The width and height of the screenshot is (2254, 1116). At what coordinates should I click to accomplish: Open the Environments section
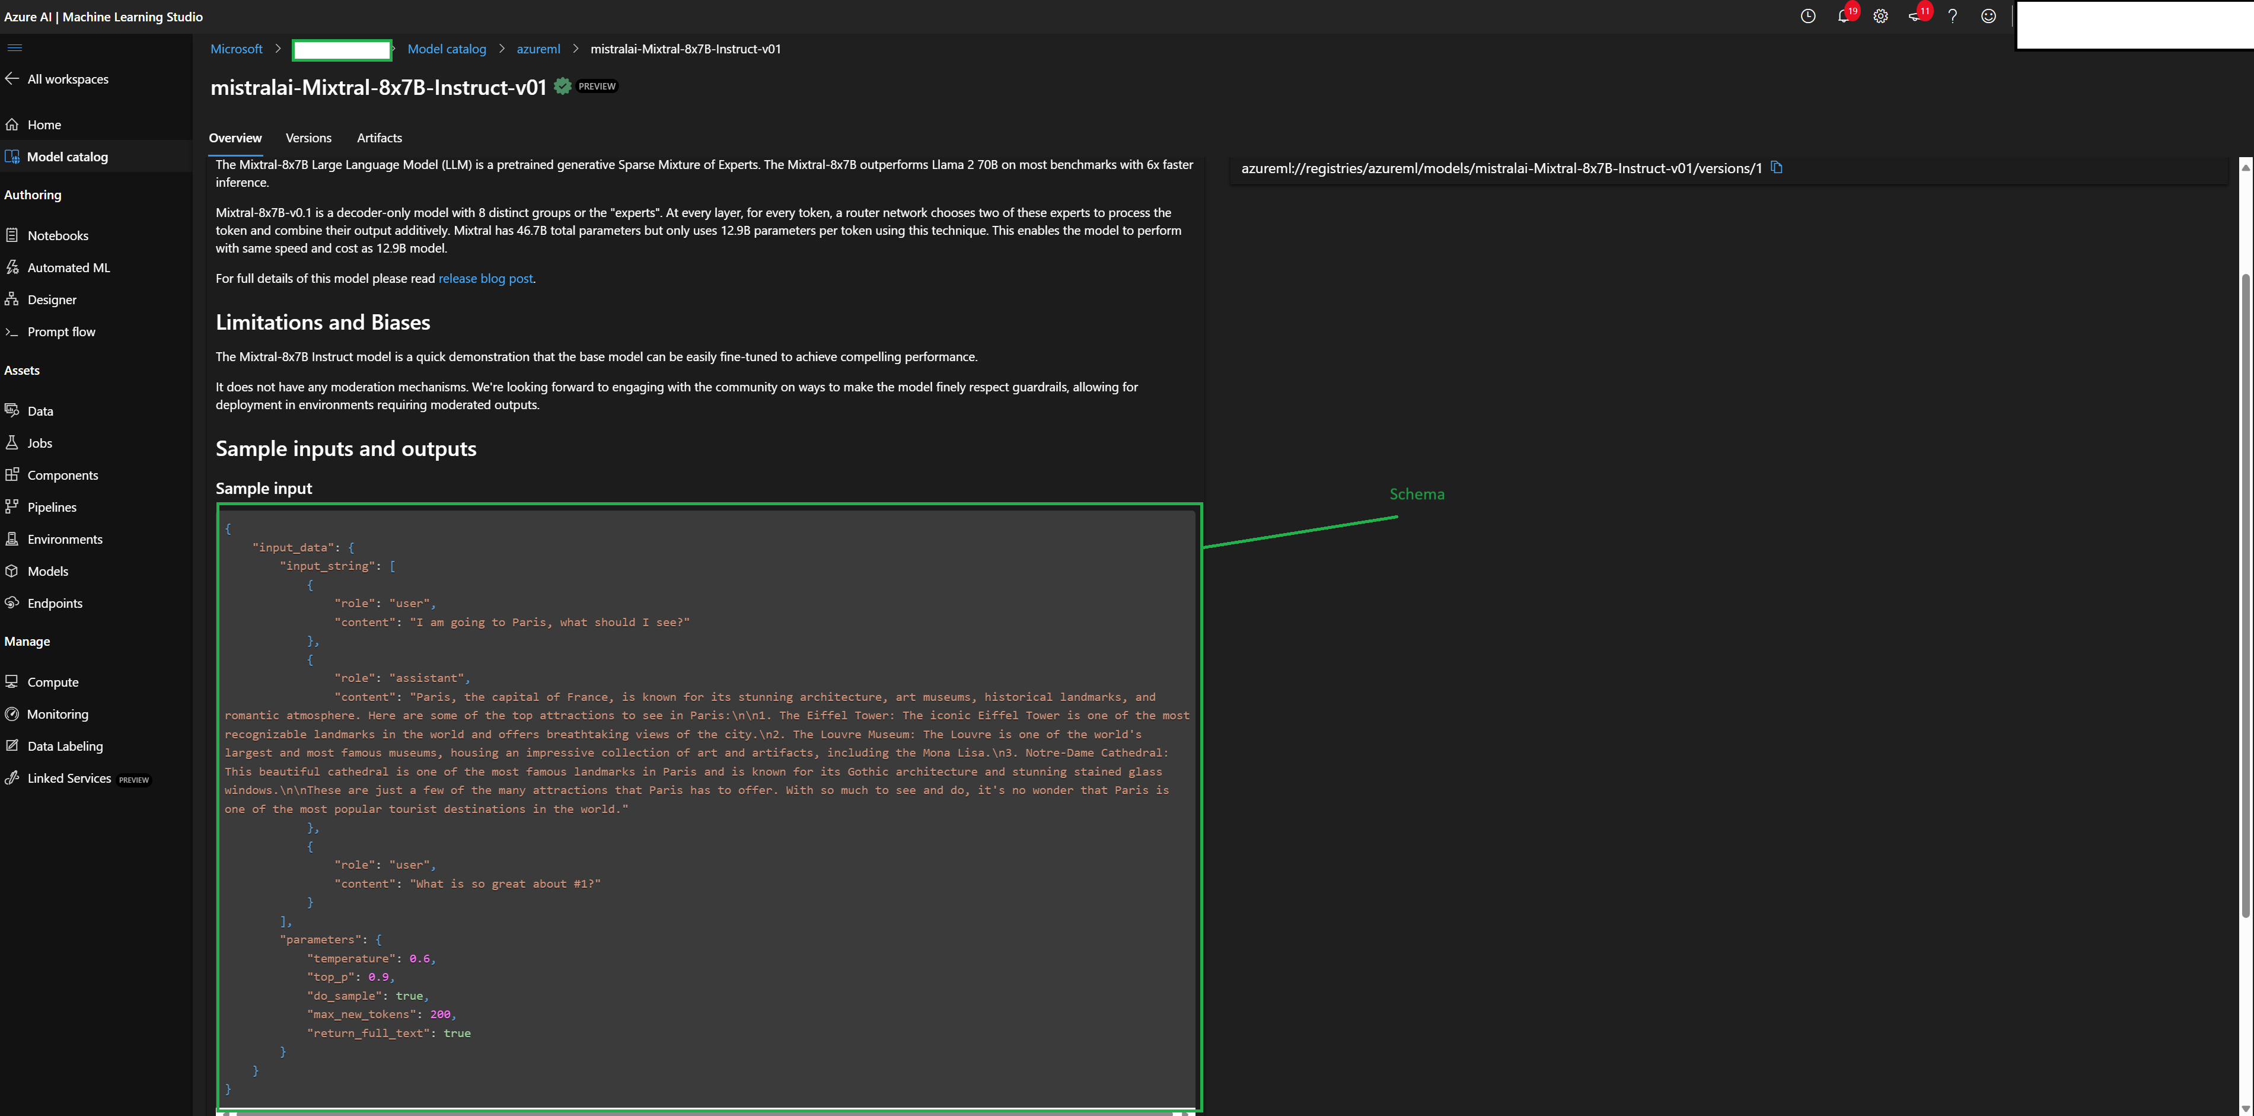pos(65,538)
